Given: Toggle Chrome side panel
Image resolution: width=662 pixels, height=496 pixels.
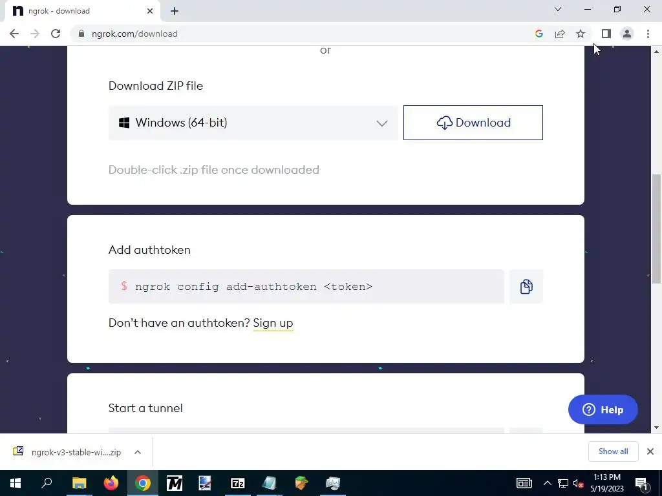Looking at the screenshot, I should click(606, 34).
